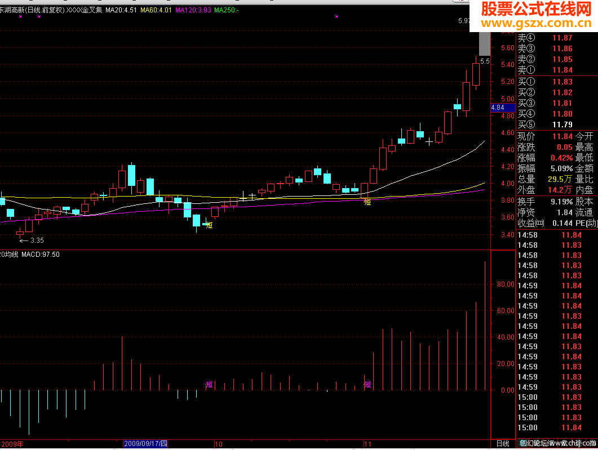Click the 振幅 5.09% value
Viewport: 598px width, 450px height.
pyautogui.click(x=562, y=168)
